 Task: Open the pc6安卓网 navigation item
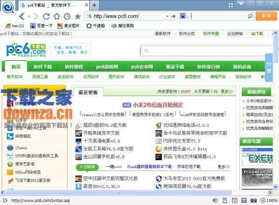click(x=142, y=67)
